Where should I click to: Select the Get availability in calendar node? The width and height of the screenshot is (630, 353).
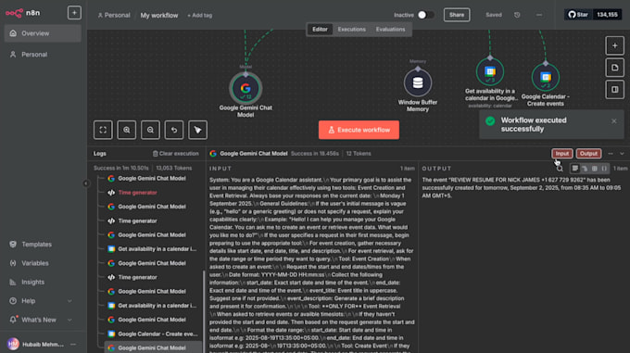coord(490,72)
